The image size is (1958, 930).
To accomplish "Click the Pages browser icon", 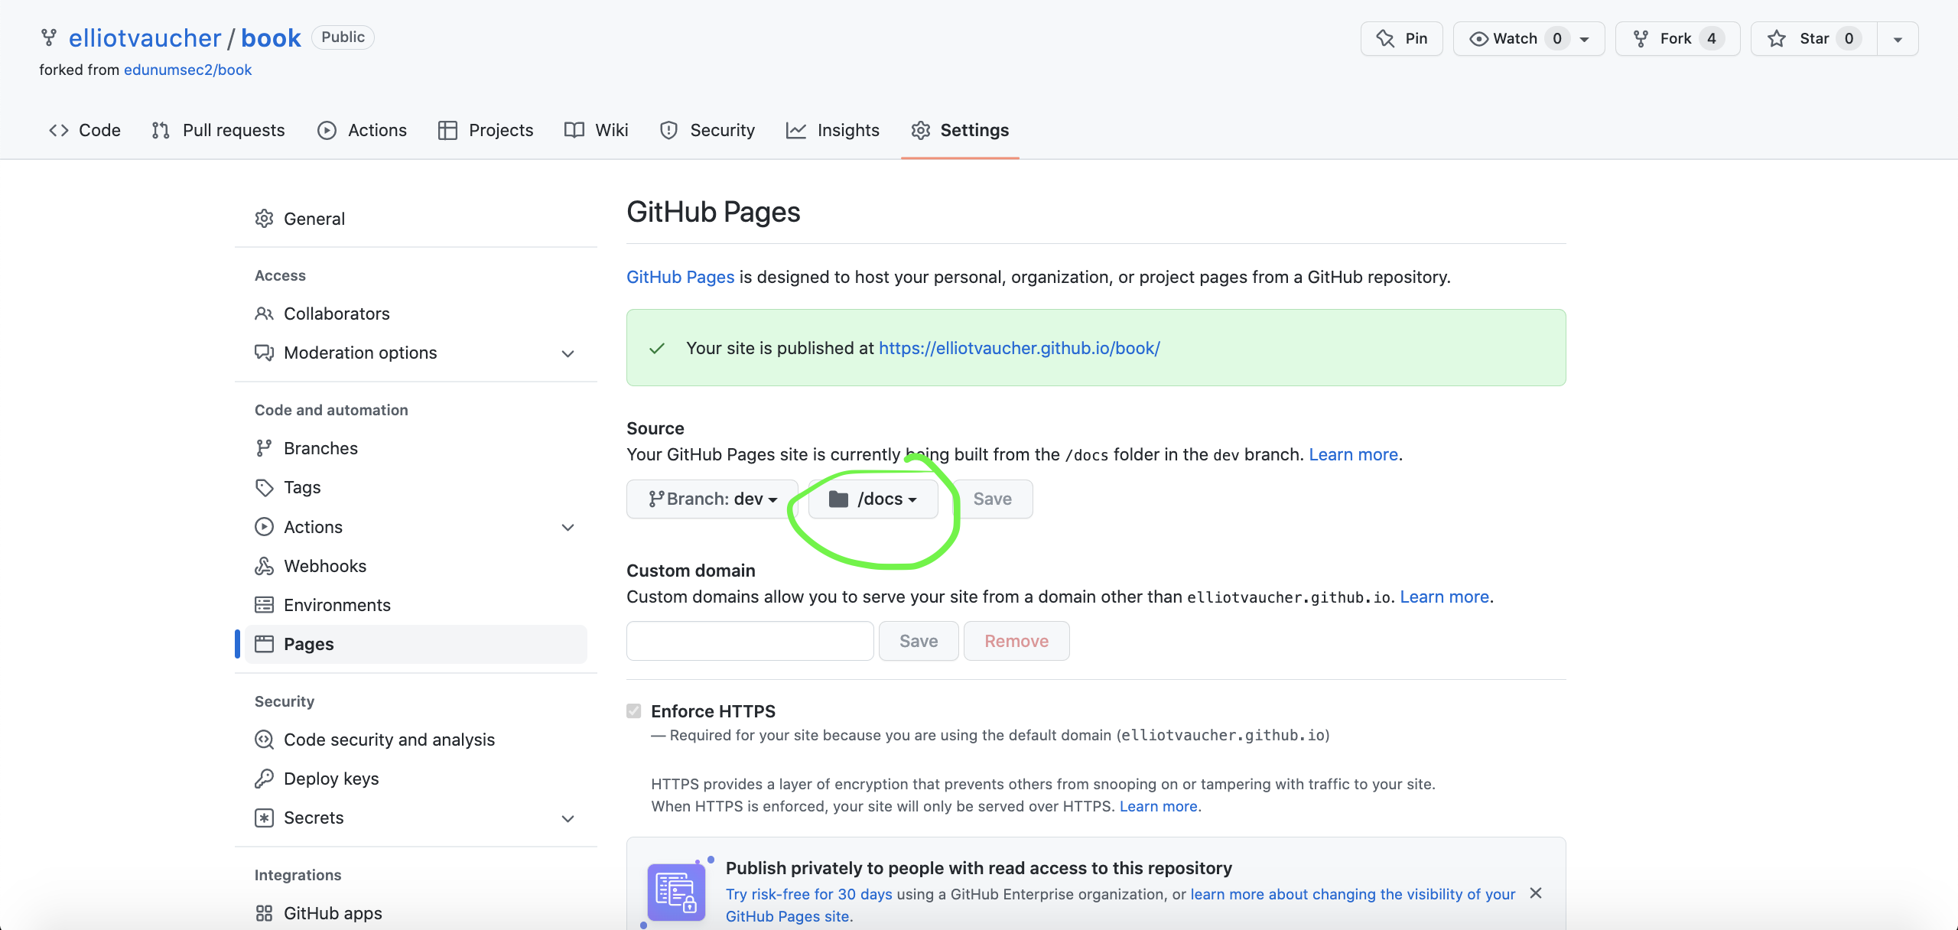I will [265, 644].
